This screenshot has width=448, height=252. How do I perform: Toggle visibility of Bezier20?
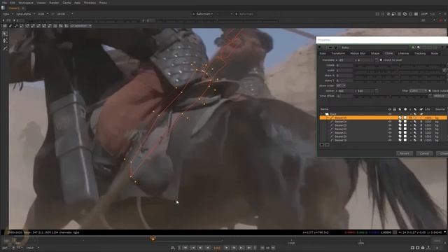coord(390,136)
